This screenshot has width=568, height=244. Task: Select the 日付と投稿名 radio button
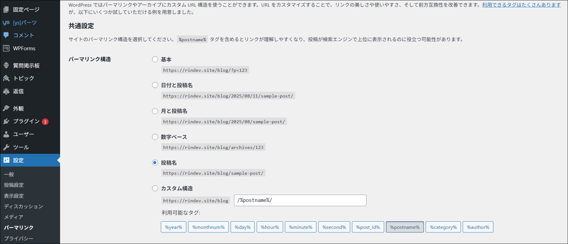tap(155, 85)
